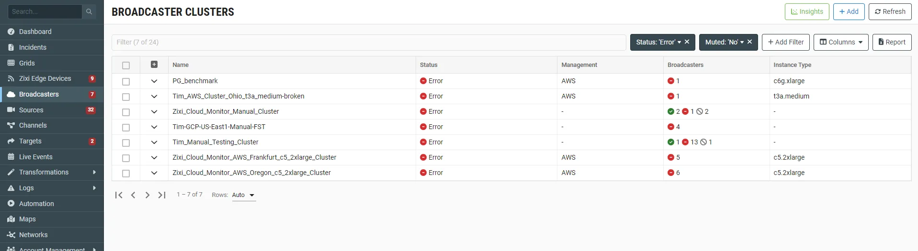The height and width of the screenshot is (251, 918).
Task: Expand the Frankfurt c5_2xlarge cluster row
Action: click(x=154, y=158)
